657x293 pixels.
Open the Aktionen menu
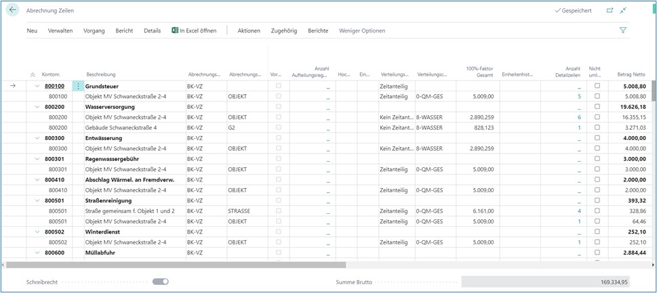[x=249, y=30]
